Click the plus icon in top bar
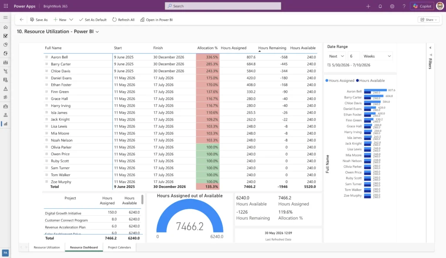The image size is (446, 258). tap(368, 6)
